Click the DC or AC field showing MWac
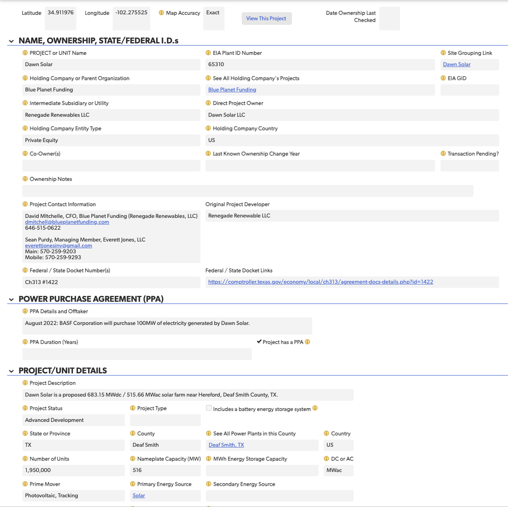The image size is (508, 507). point(338,470)
